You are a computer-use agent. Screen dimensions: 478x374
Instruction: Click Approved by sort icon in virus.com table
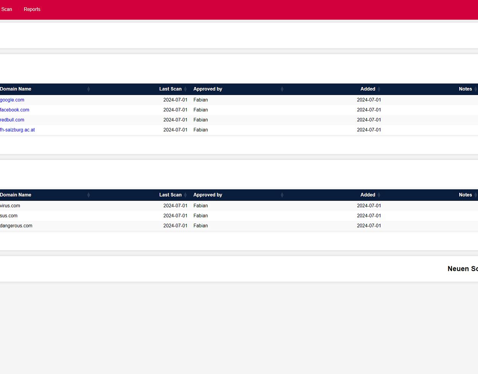(282, 195)
